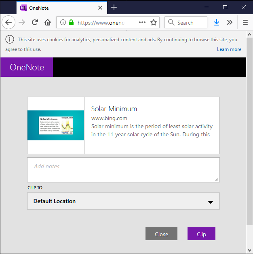Open page actions three-dots menu
This screenshot has width=253, height=254.
click(142, 23)
